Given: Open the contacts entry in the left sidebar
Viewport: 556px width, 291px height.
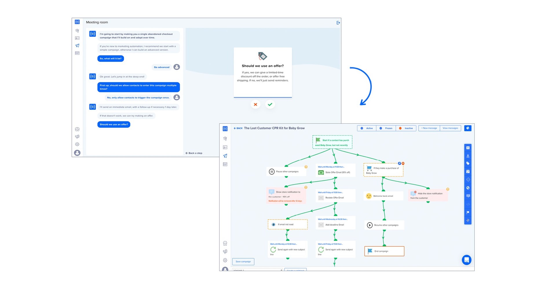Looking at the screenshot, I should (225, 147).
